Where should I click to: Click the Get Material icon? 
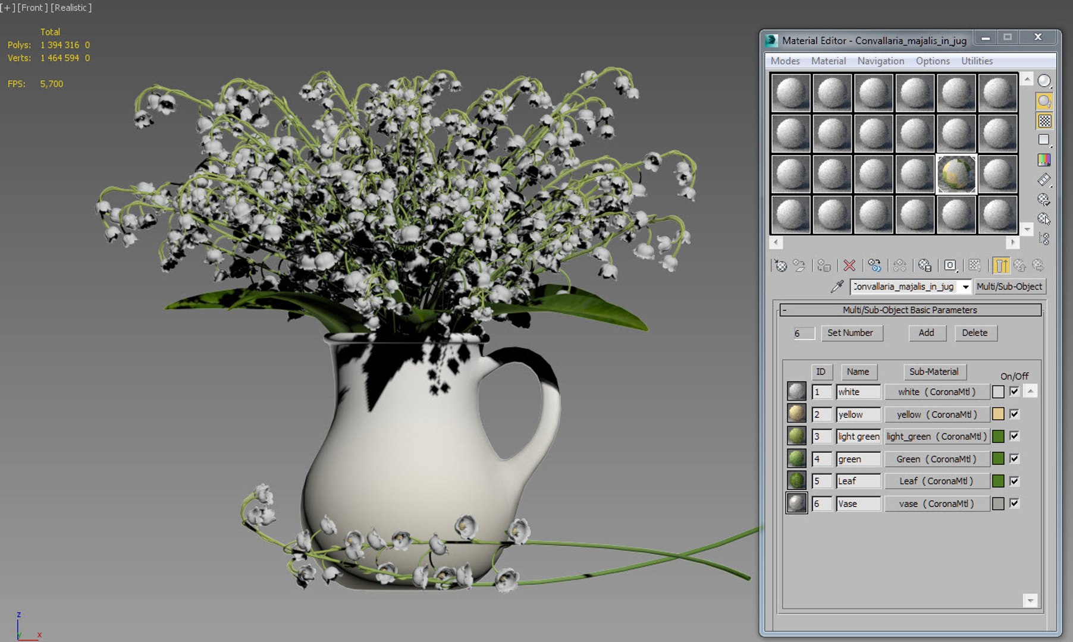(780, 266)
